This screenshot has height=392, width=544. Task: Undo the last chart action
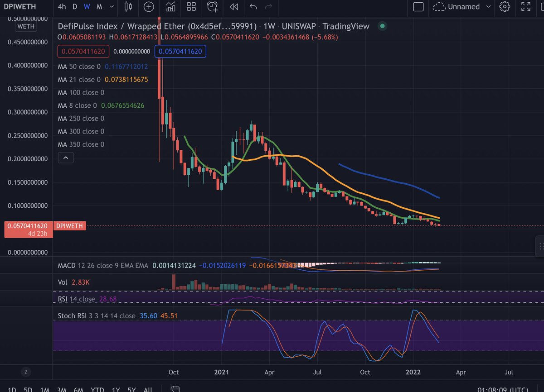pos(253,7)
